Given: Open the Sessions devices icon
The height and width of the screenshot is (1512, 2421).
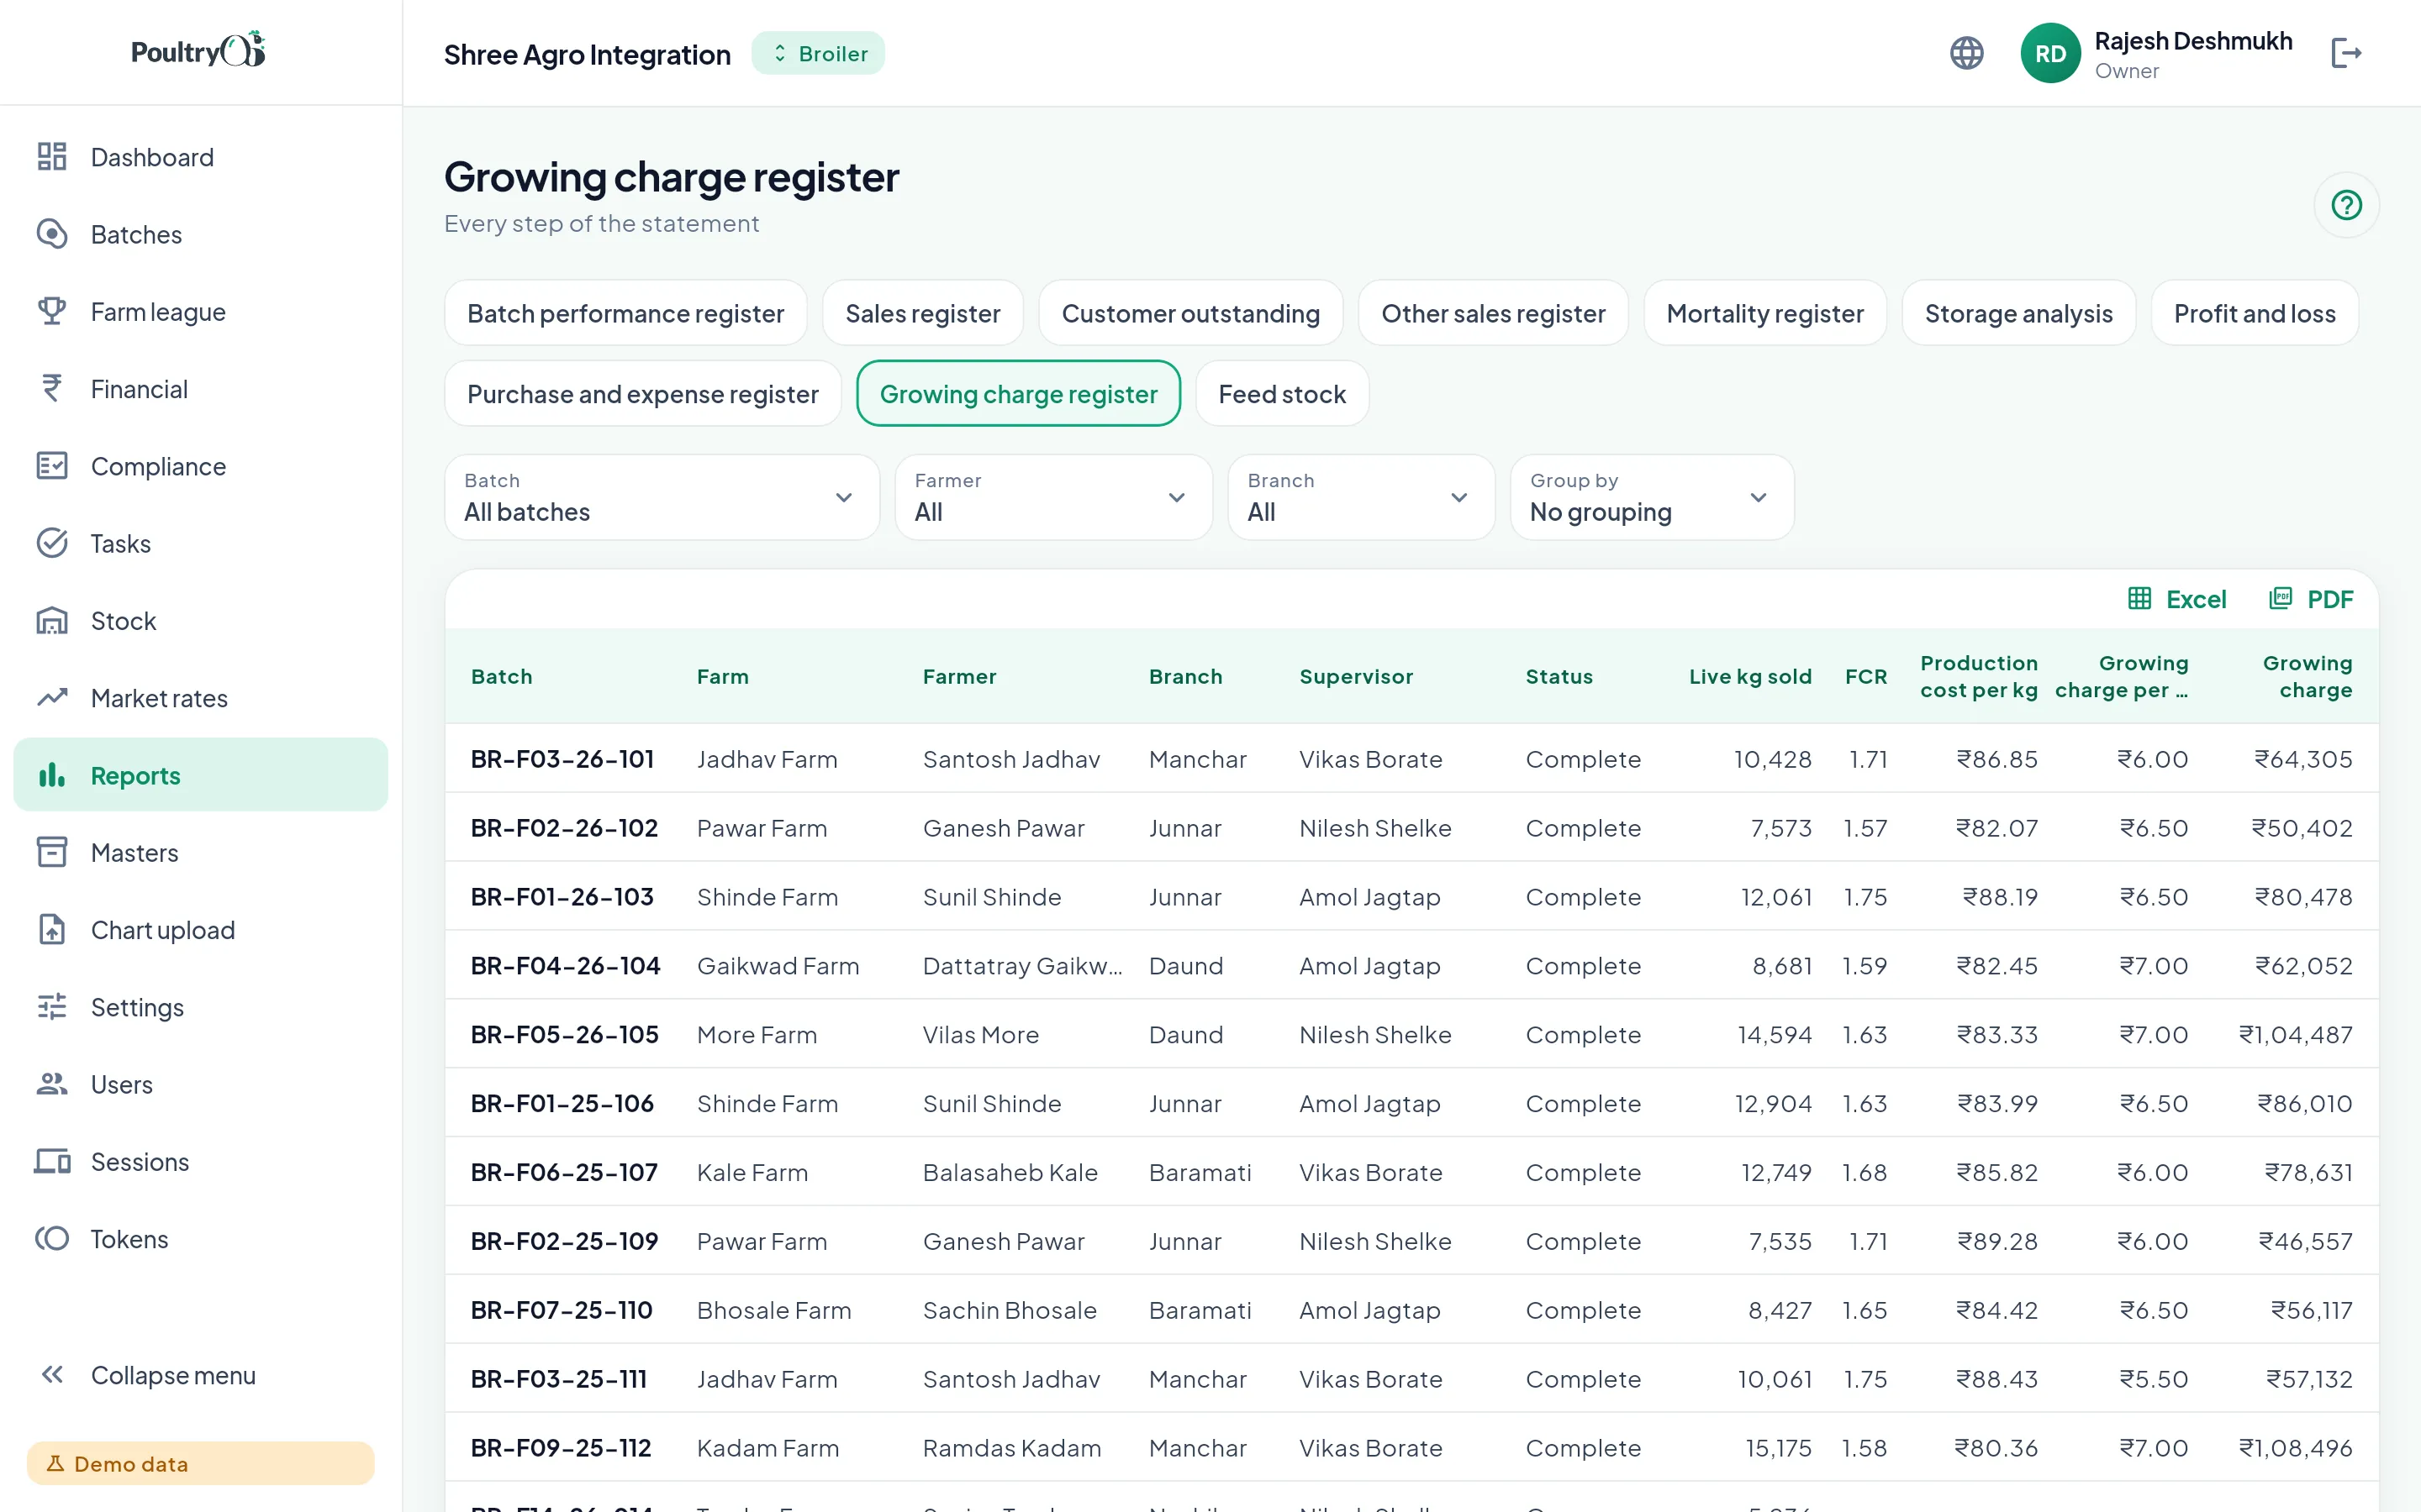Looking at the screenshot, I should 52,1161.
